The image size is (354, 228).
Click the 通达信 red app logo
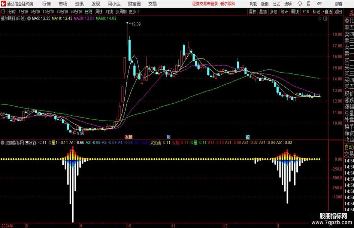[x=3, y=3]
